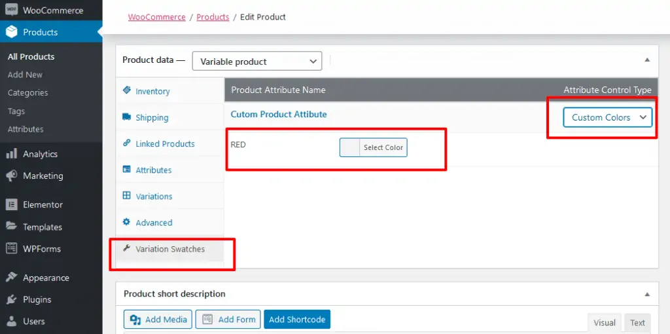Click the Users person icon
Screen dimensions: 670x334
point(12,321)
